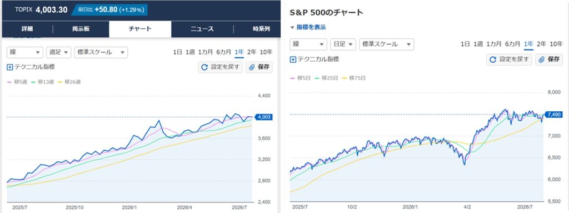
Task: Switch to the ニュース tab
Action: (202, 29)
